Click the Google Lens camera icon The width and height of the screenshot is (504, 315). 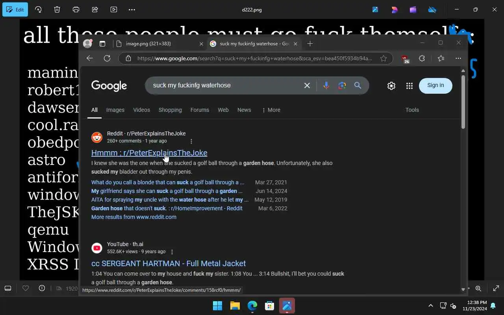(342, 85)
